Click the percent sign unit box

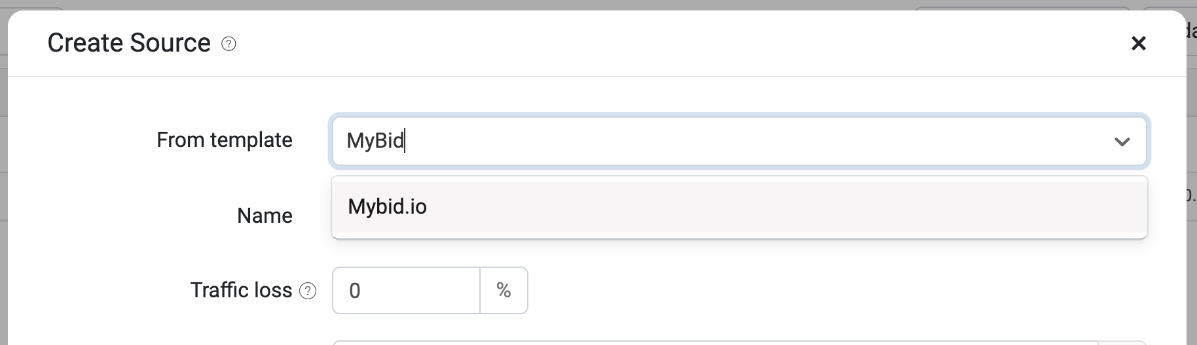click(504, 291)
